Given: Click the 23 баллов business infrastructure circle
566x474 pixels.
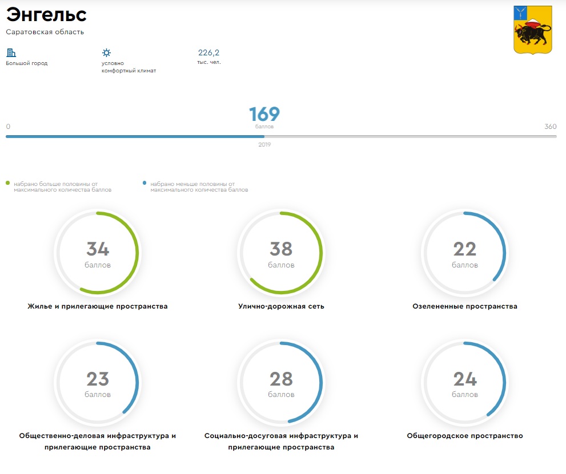Looking at the screenshot, I should click(x=98, y=382).
